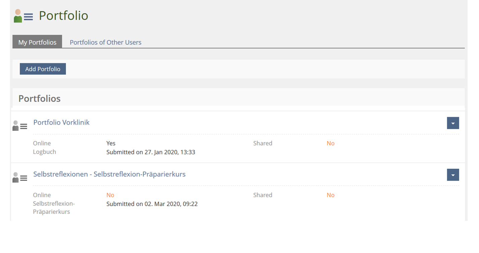
Task: Select the 27. Jan 2020 submission text
Action: [x=151, y=152]
